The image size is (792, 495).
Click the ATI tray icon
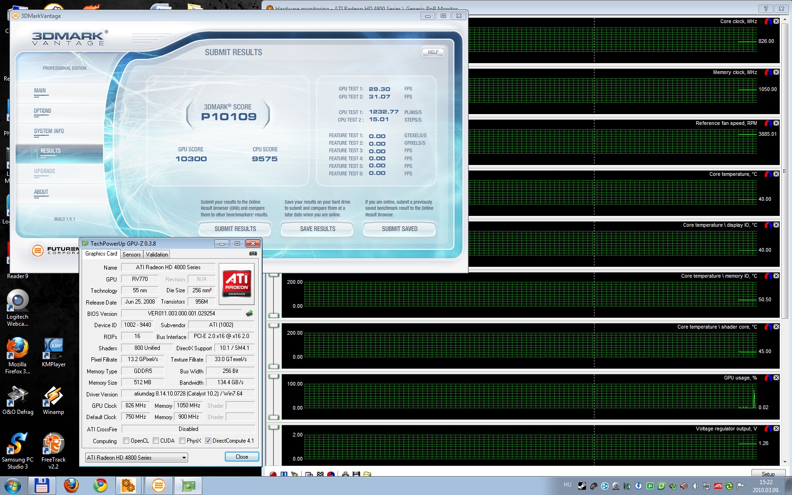coord(718,486)
